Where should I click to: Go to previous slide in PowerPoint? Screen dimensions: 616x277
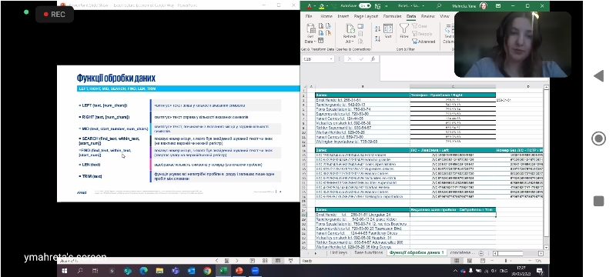[216, 261]
